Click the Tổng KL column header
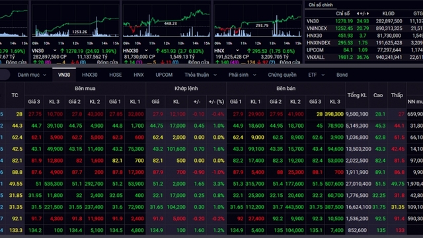 [x=357, y=95]
